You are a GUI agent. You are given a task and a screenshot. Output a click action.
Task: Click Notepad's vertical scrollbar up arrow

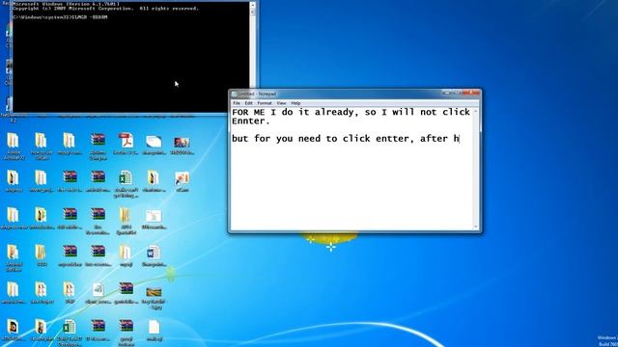[476, 112]
